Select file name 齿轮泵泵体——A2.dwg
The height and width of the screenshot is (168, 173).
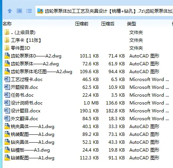tap(35, 64)
